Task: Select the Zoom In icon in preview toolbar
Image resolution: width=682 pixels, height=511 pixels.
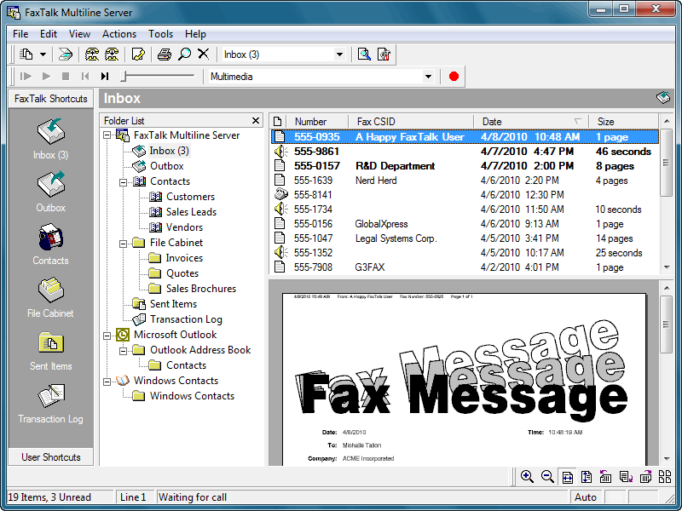Action: pyautogui.click(x=527, y=476)
